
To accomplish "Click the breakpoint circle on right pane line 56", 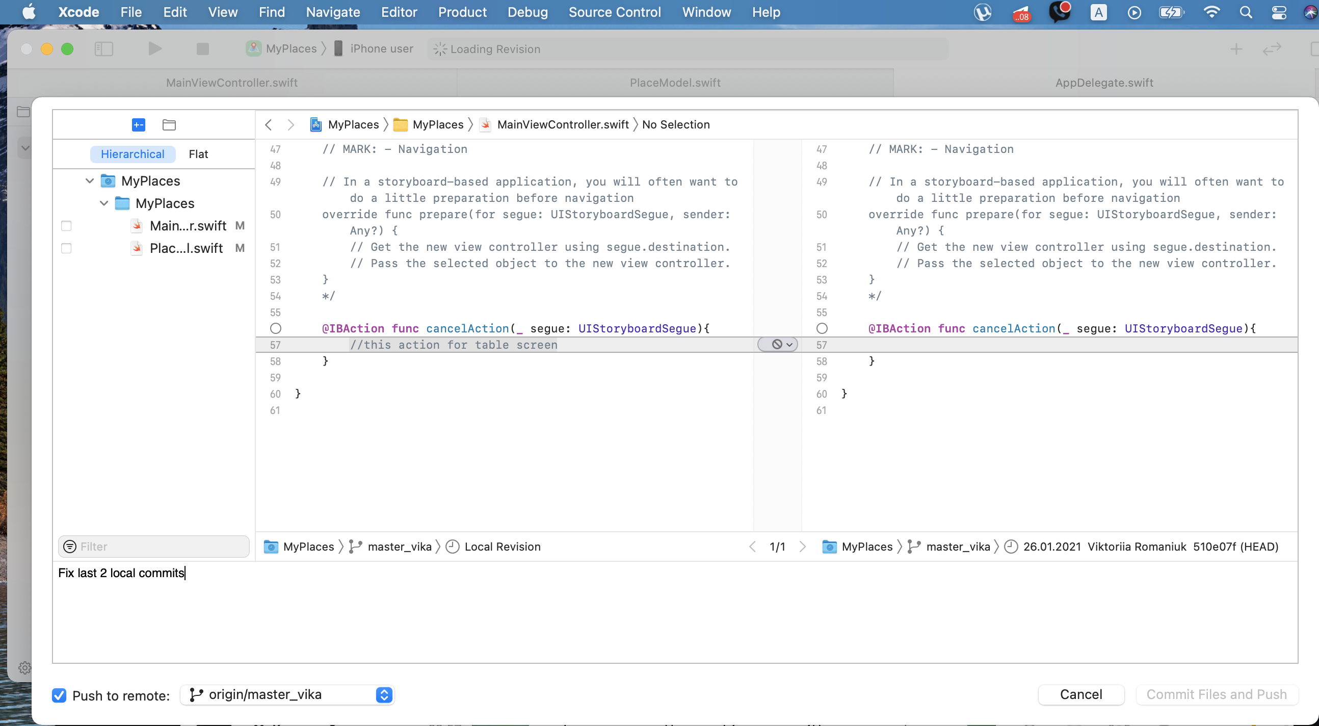I will point(822,328).
